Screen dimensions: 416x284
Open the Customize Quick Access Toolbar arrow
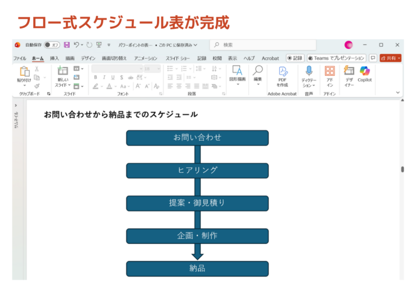pyautogui.click(x=108, y=45)
